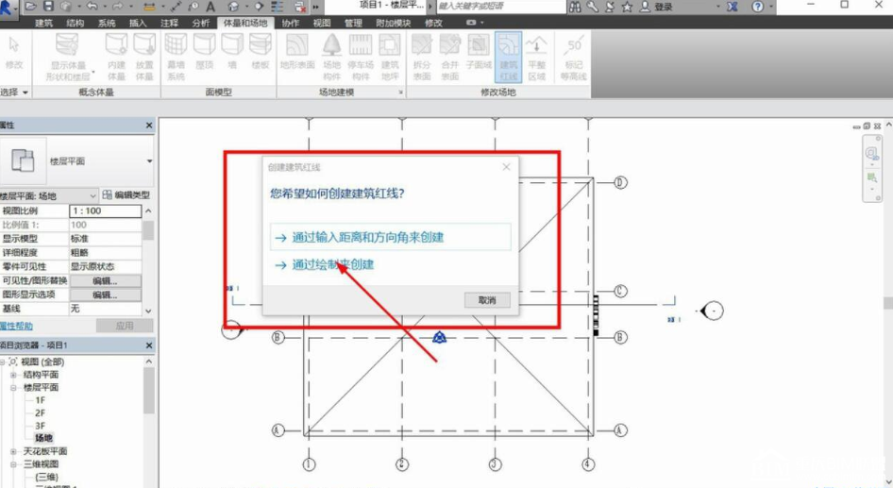Expand 显示体量 形状和楼层 dropdown

pyautogui.click(x=93, y=72)
